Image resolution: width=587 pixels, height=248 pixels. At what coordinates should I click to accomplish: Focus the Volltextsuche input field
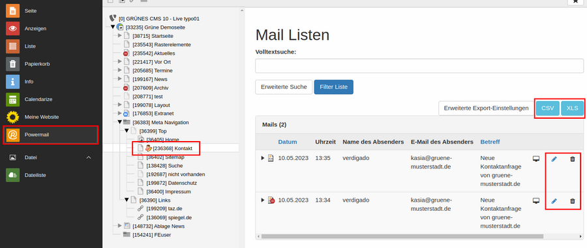click(x=419, y=66)
